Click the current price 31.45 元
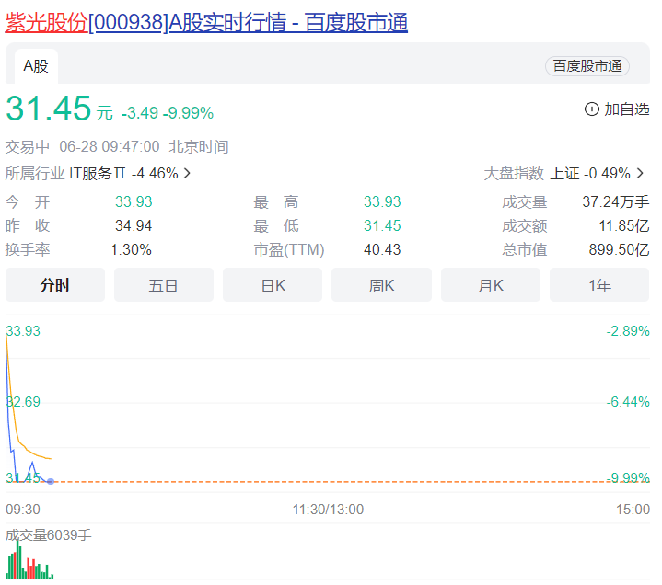The width and height of the screenshot is (662, 585). 59,109
